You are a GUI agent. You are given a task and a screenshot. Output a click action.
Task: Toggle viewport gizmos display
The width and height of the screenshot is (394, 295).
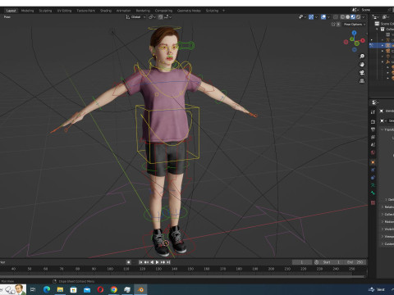[311, 17]
